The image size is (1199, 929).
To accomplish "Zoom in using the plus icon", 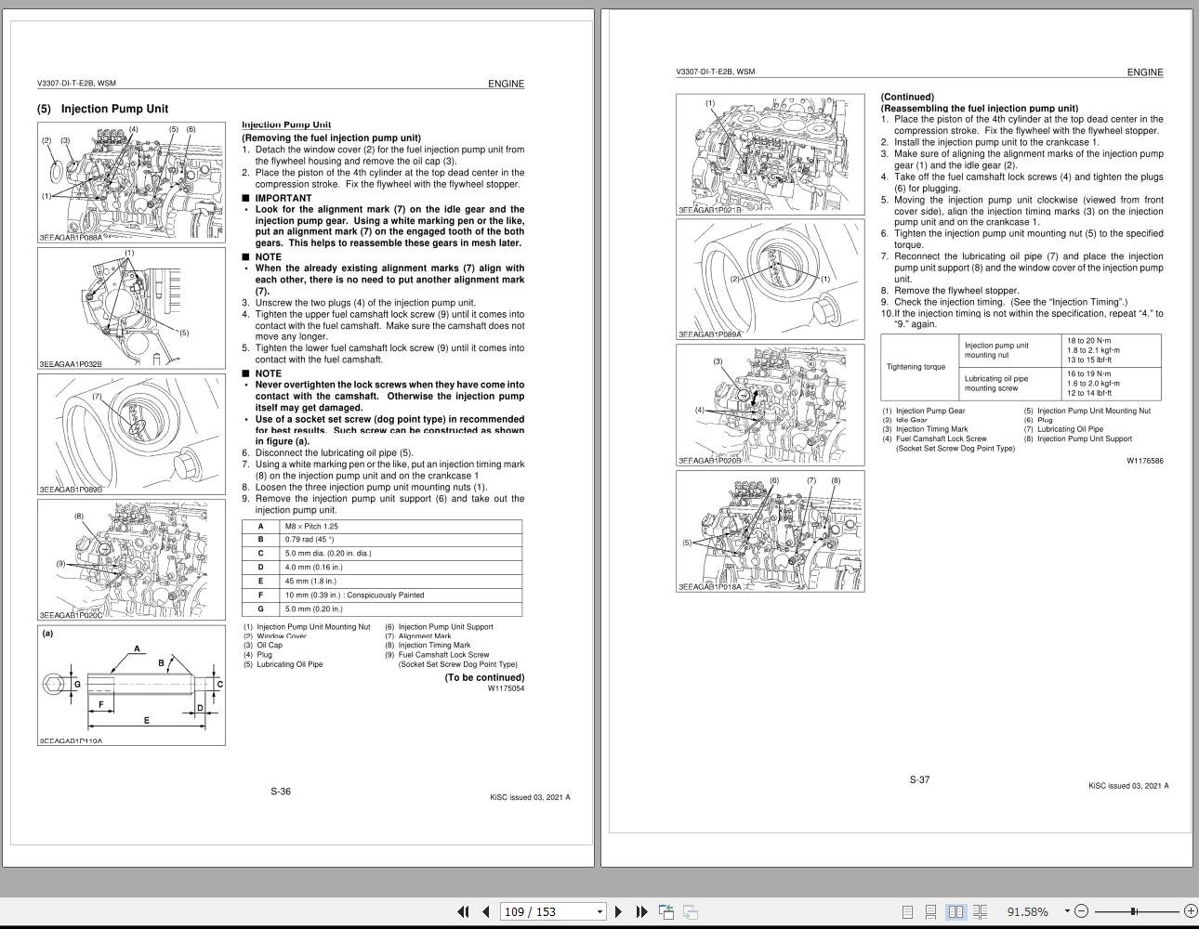I will [x=1192, y=911].
